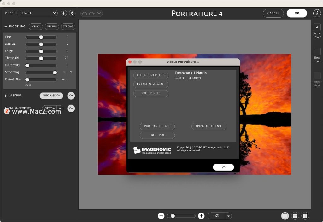Click OK in the main toolbar
This screenshot has height=222, width=323.
click(x=297, y=13)
